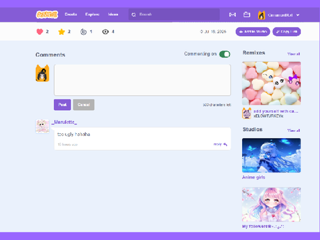This screenshot has height=240, width=320.
Task: Open messages envelope icon
Action: tap(233, 15)
